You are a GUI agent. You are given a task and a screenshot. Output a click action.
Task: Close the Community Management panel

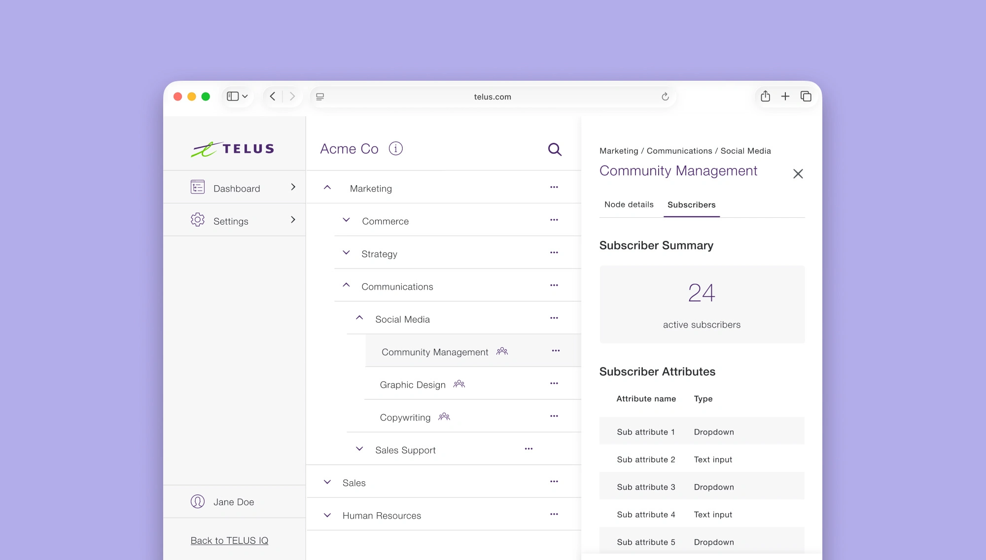click(x=798, y=174)
